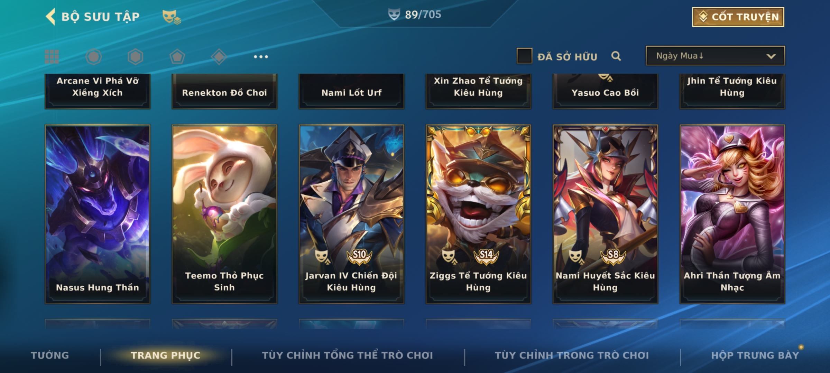Open the search magnifier icon
The height and width of the screenshot is (373, 830).
pyautogui.click(x=616, y=56)
